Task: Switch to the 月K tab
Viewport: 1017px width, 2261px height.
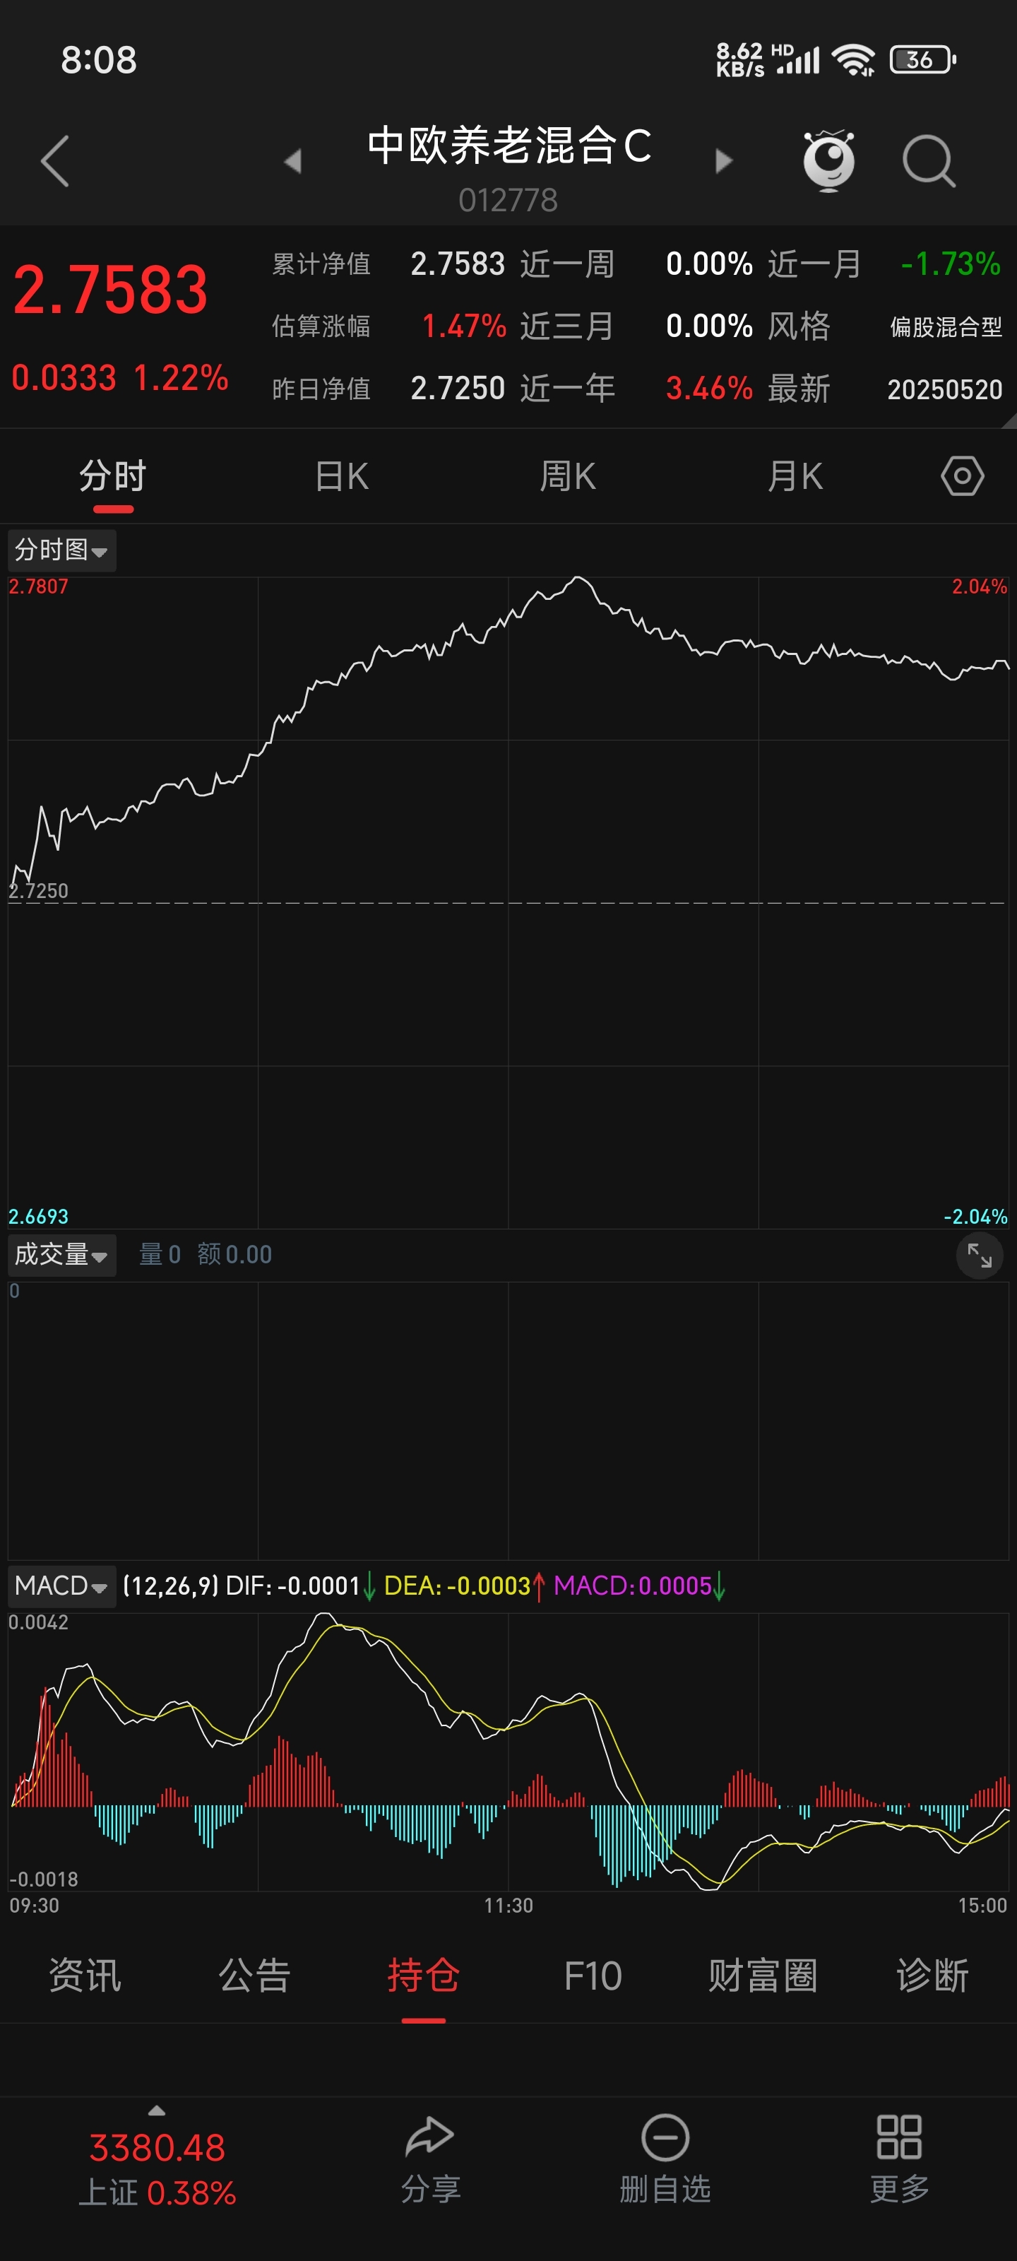Action: (x=795, y=477)
